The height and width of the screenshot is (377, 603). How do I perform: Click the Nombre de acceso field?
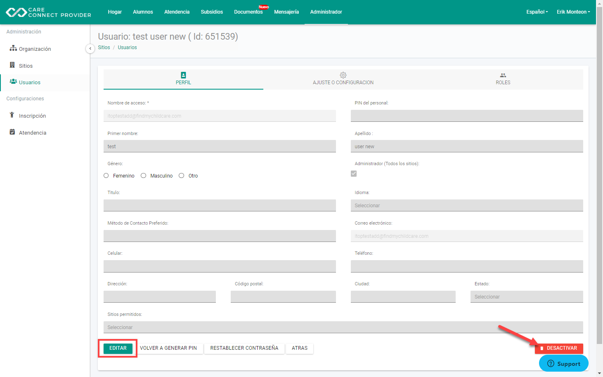coord(220,116)
